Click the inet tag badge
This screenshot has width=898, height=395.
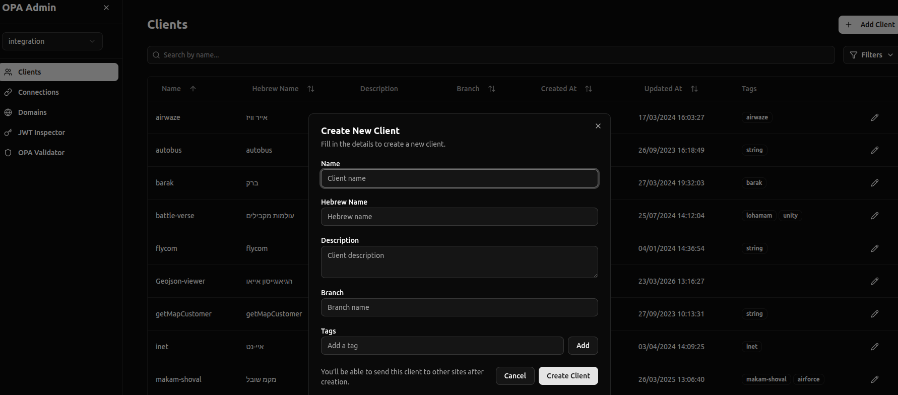(x=752, y=347)
